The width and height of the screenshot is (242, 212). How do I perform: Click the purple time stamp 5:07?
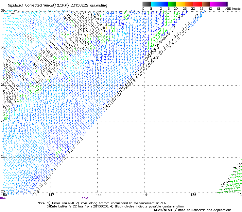pyautogui.click(x=3, y=198)
